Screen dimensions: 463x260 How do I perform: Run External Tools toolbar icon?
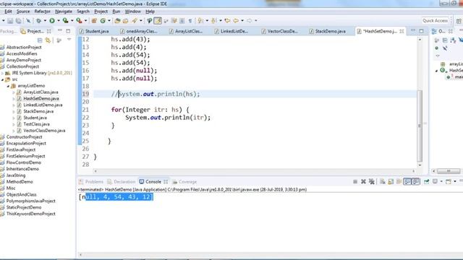79,21
